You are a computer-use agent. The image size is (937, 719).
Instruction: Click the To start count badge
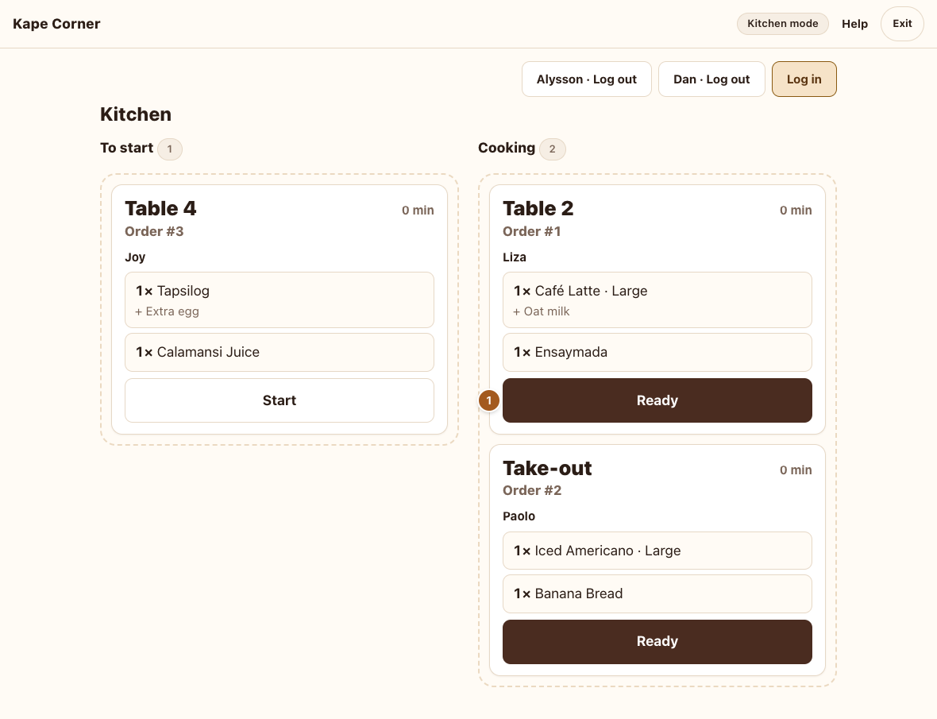[x=170, y=149]
